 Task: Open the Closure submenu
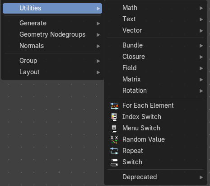(155, 57)
